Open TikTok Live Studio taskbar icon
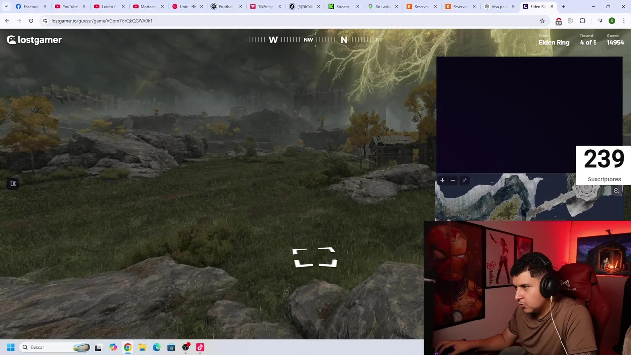 (x=200, y=347)
